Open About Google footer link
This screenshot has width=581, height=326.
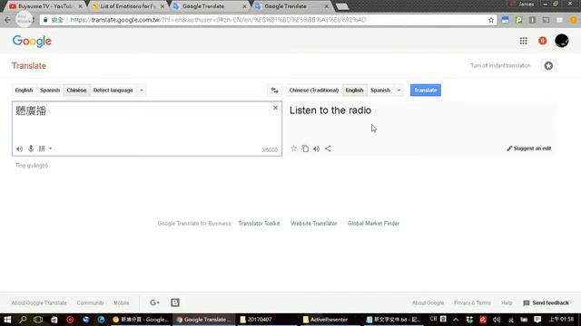[428, 302]
